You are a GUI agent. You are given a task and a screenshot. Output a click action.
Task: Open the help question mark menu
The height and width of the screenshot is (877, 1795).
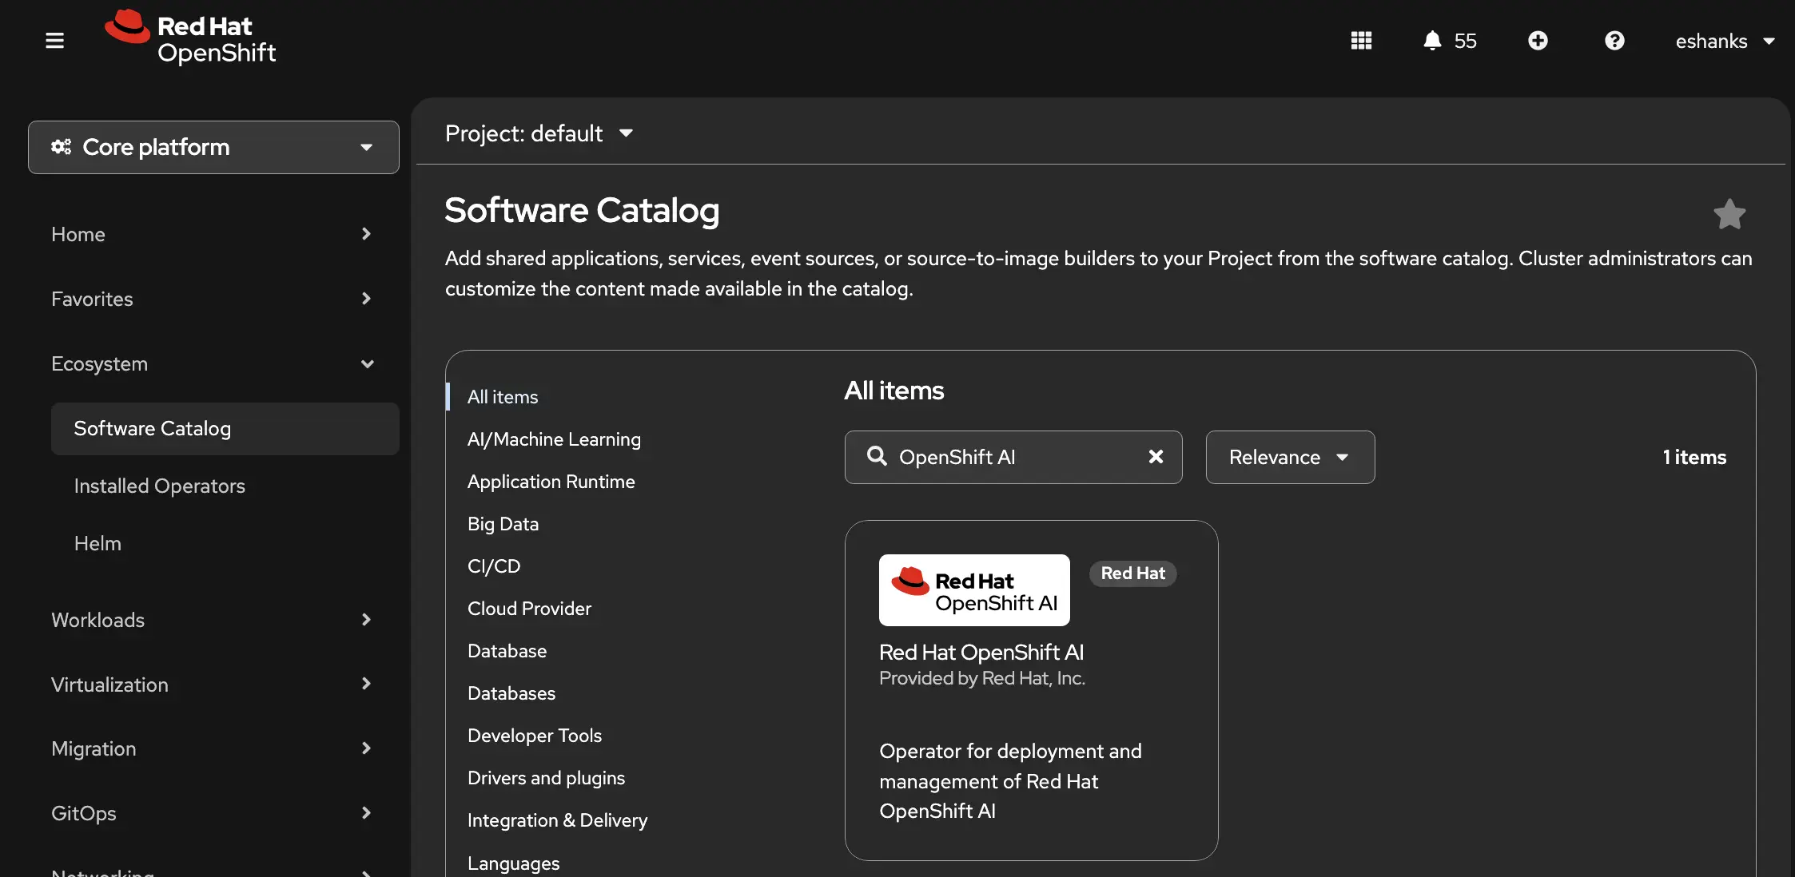point(1614,41)
